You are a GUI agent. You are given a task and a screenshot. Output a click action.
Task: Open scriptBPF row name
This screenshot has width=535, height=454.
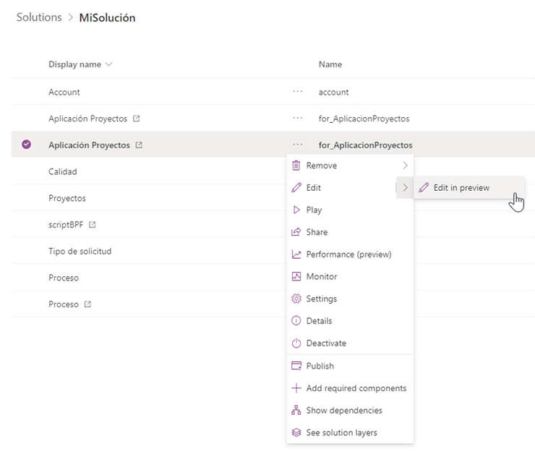click(66, 224)
